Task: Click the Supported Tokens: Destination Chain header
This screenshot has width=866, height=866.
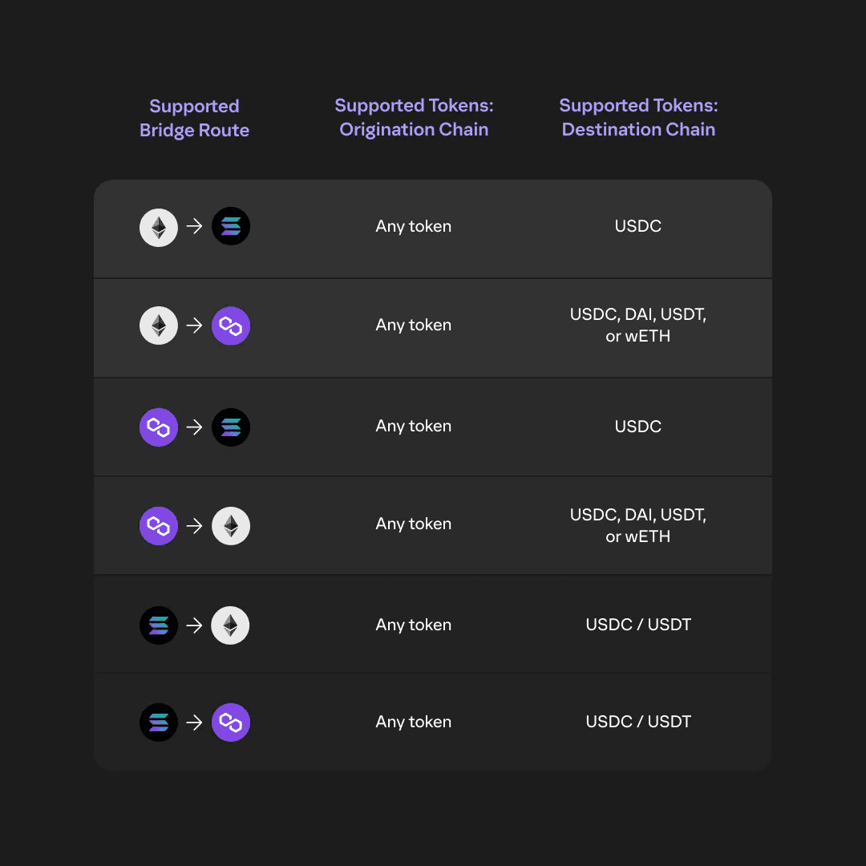Action: click(x=638, y=117)
